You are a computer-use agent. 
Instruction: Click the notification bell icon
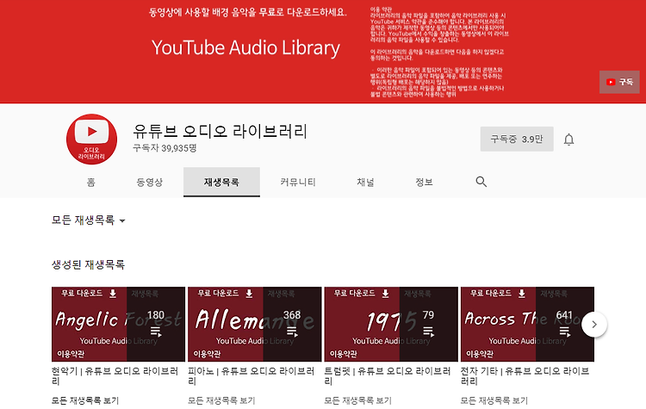coord(568,139)
